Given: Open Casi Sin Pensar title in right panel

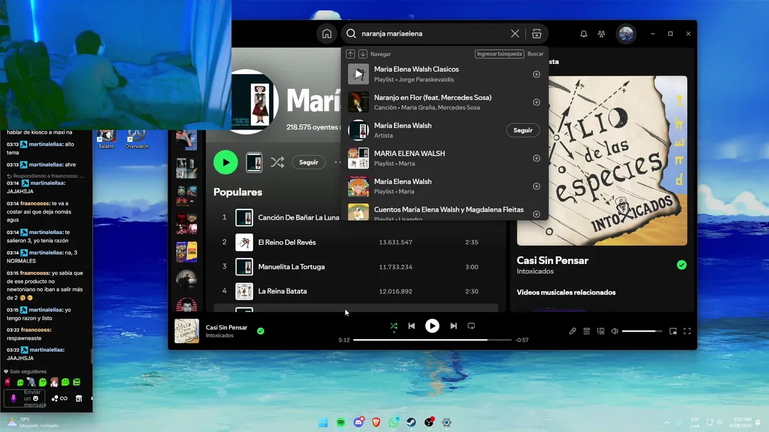Looking at the screenshot, I should pos(552,260).
